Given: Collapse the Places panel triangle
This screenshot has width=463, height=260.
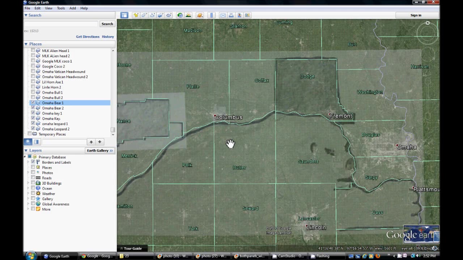Looking at the screenshot, I should tap(26, 44).
